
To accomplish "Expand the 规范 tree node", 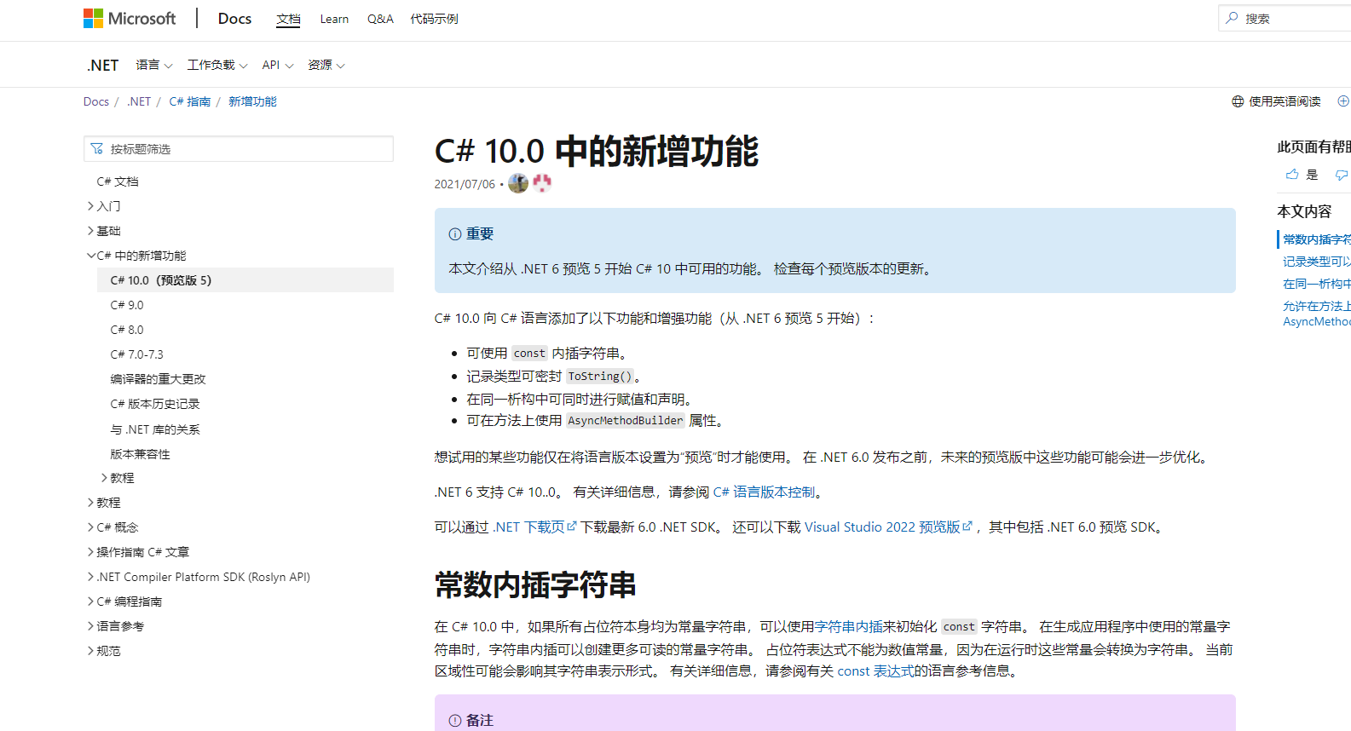I will [90, 651].
